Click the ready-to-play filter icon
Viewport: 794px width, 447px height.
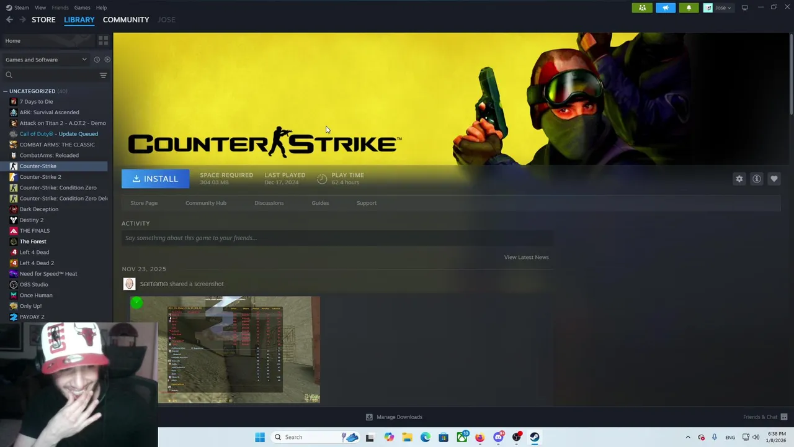(107, 60)
